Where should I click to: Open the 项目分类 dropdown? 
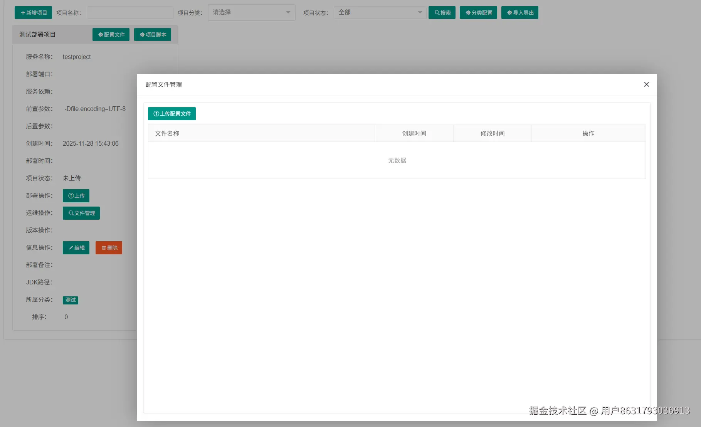point(252,12)
